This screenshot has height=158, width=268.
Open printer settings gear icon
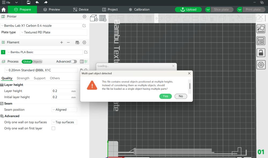(84, 17)
